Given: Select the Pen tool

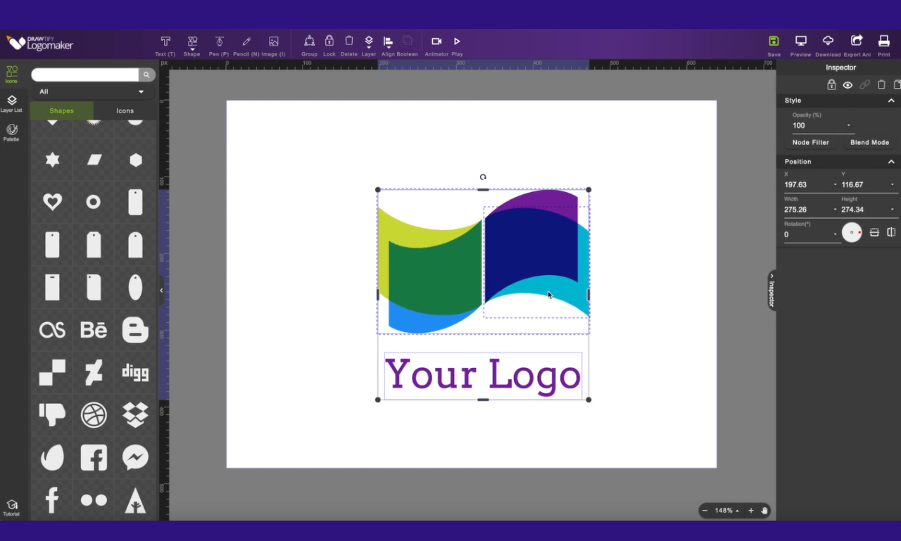Looking at the screenshot, I should 219,46.
